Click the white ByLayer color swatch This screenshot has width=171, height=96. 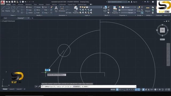pos(123,7)
